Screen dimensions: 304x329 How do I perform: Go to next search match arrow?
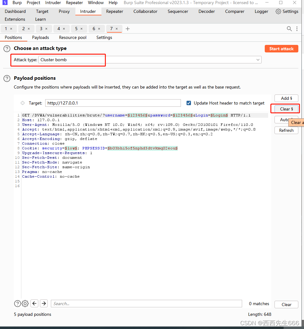(44, 304)
